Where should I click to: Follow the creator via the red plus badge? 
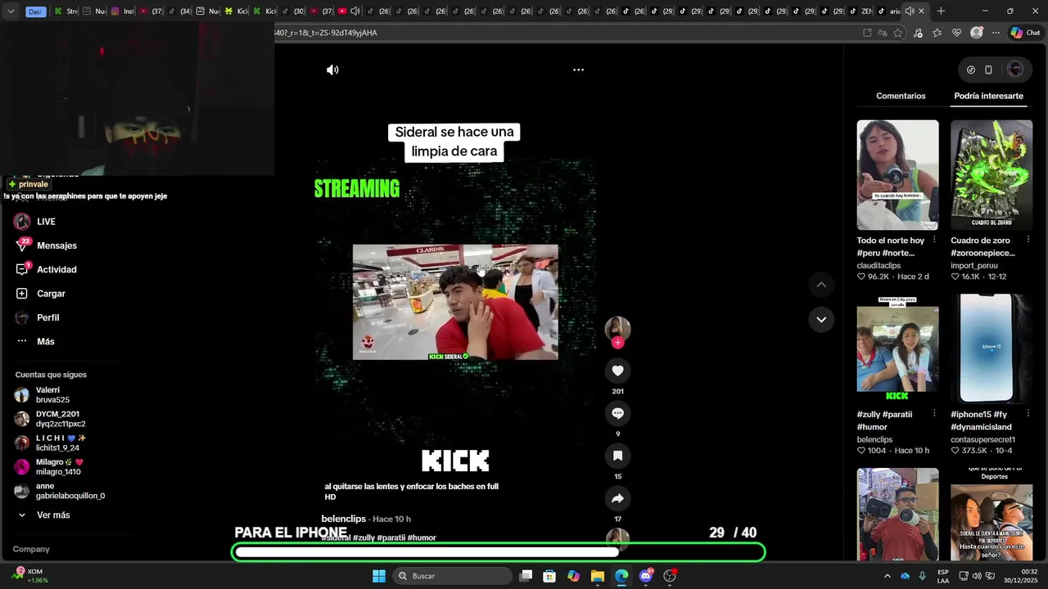click(617, 343)
